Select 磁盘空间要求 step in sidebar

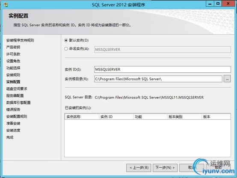point(17,89)
